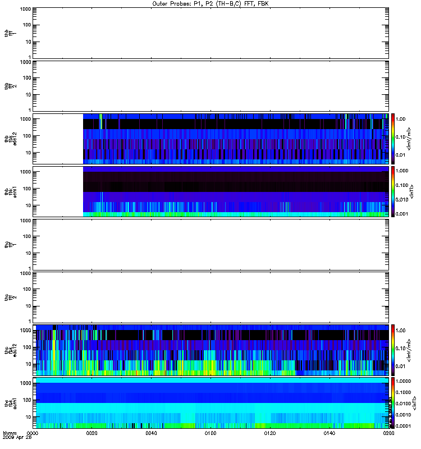The width and height of the screenshot is (421, 449).
Task: Click the 0100 time axis label
Action: [x=210, y=433]
